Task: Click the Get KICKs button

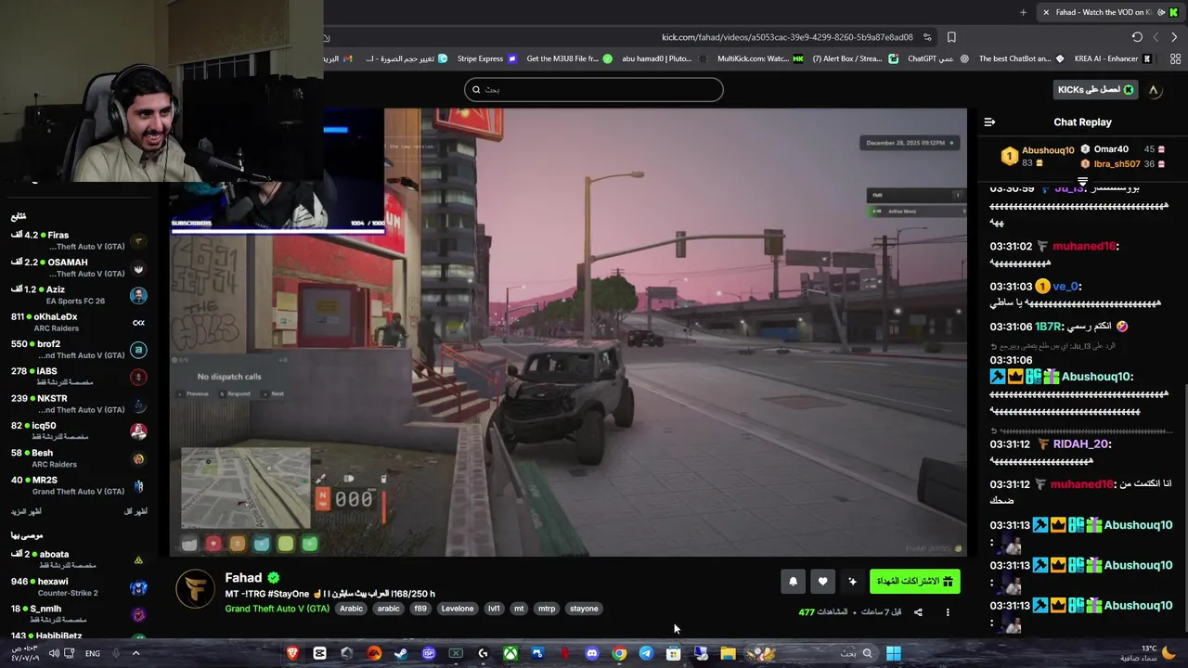Action: click(1096, 90)
